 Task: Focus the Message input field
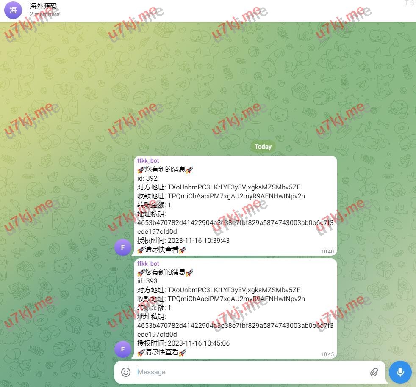[x=212, y=372]
